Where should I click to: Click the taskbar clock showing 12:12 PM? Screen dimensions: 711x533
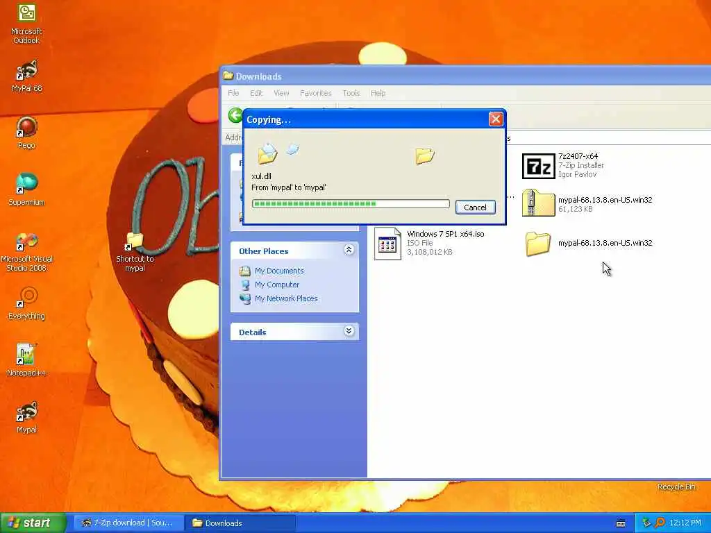tap(685, 523)
